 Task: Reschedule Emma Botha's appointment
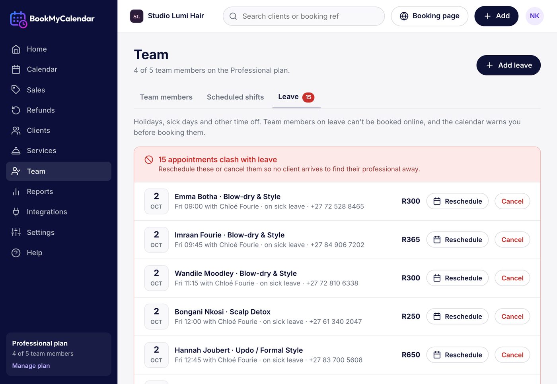[x=457, y=201]
